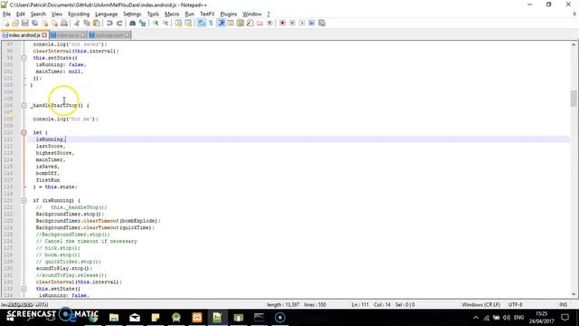Open the Encoding menu

(x=79, y=14)
